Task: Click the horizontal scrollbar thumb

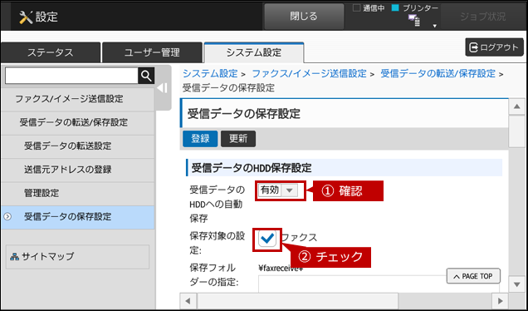Action: 298,300
